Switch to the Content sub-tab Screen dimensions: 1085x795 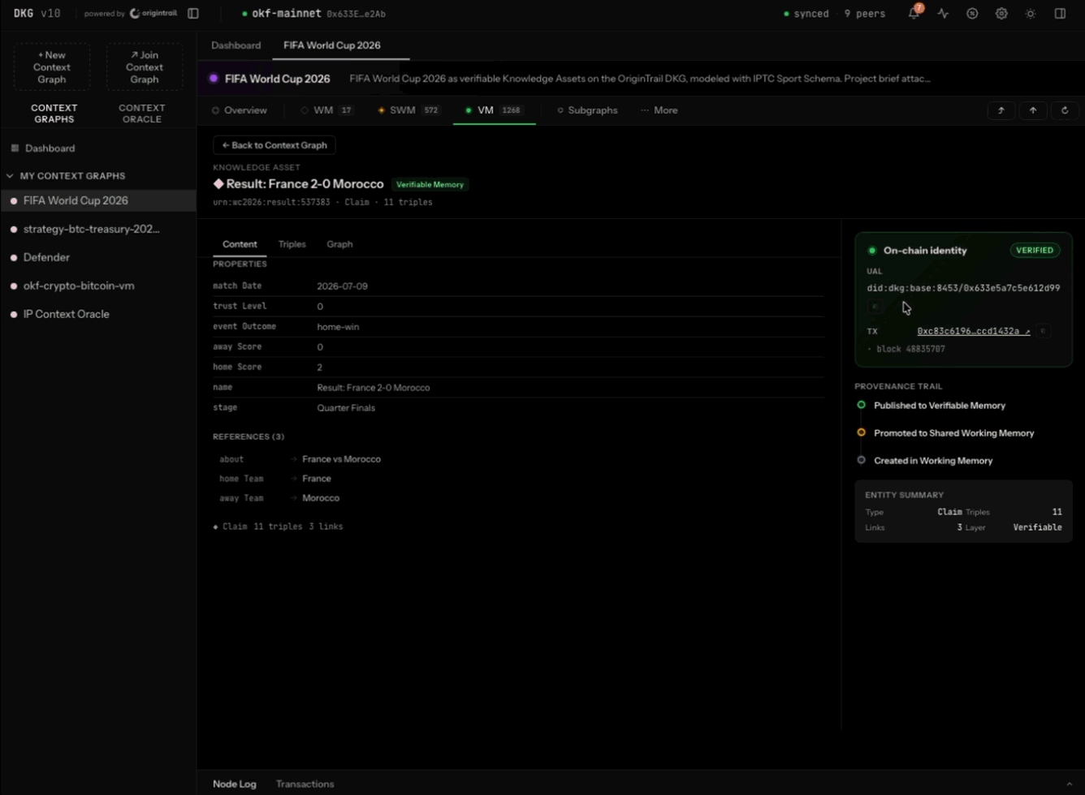[x=240, y=244]
